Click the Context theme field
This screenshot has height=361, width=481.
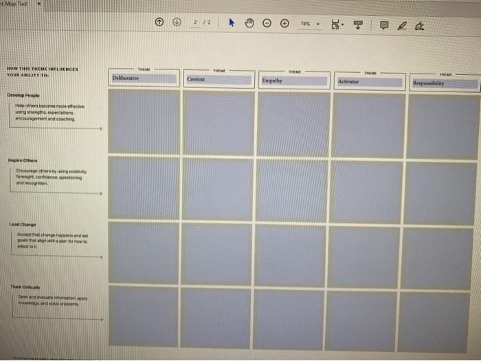click(x=219, y=80)
